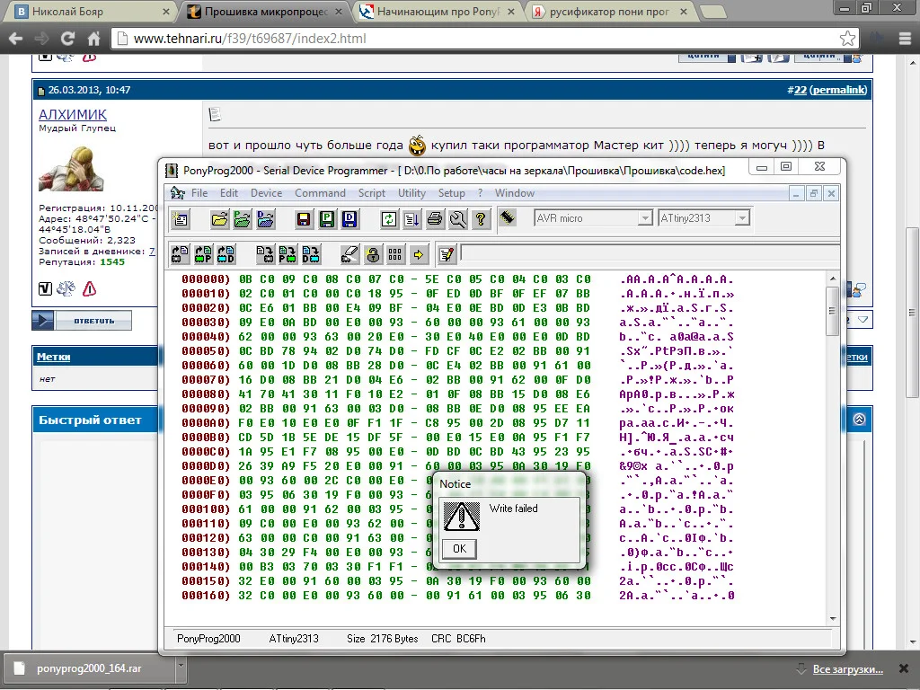This screenshot has width=920, height=690.
Task: Open Window menu in PonyProg
Action: (515, 193)
